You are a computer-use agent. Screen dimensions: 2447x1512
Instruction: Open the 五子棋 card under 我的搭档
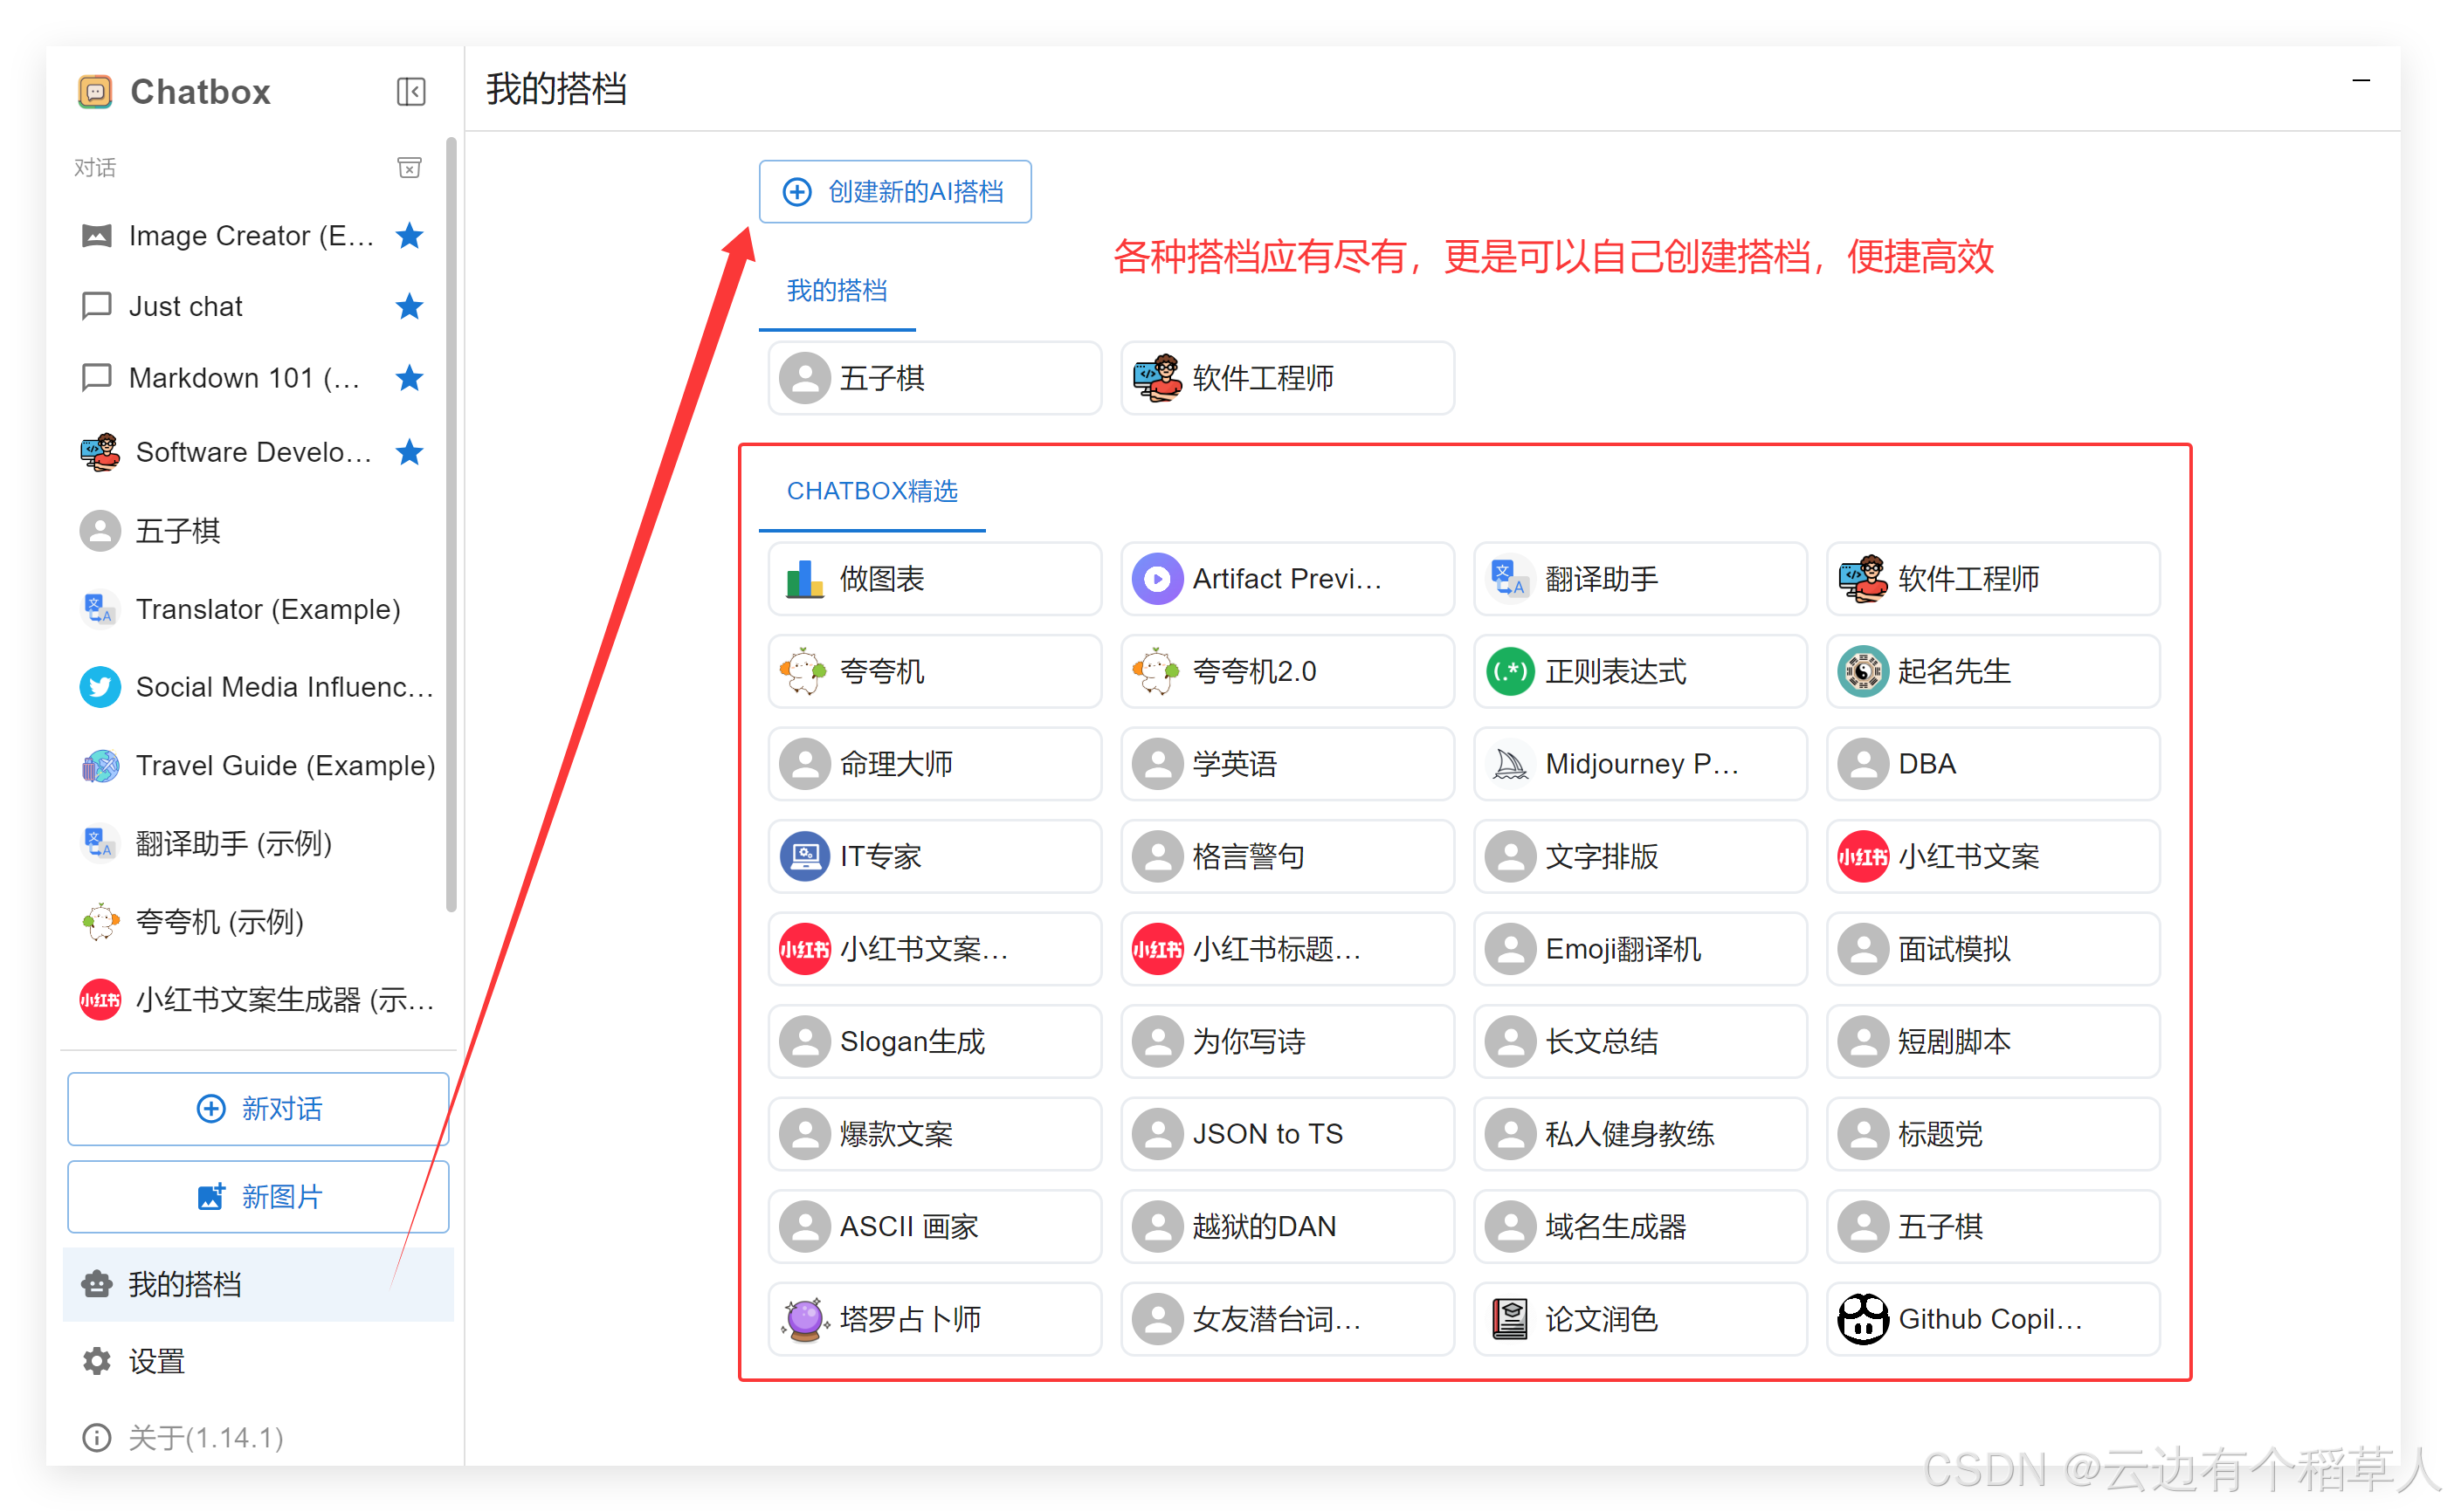[934, 378]
